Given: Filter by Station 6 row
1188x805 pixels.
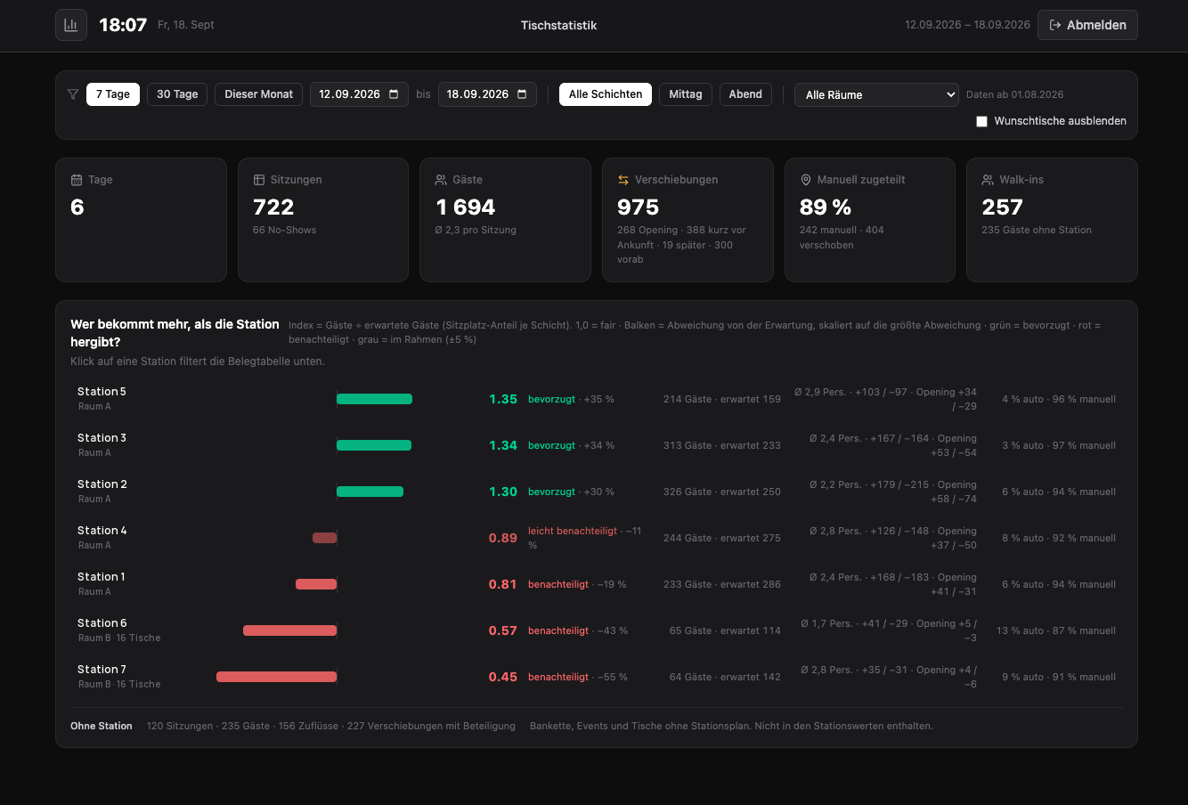Looking at the screenshot, I should pyautogui.click(x=597, y=630).
